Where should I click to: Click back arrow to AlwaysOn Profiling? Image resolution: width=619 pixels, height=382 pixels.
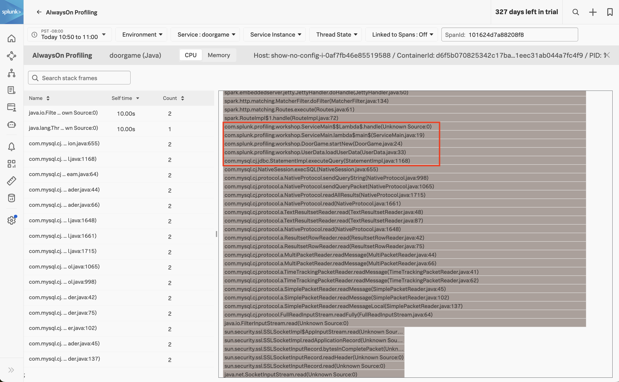pos(39,12)
